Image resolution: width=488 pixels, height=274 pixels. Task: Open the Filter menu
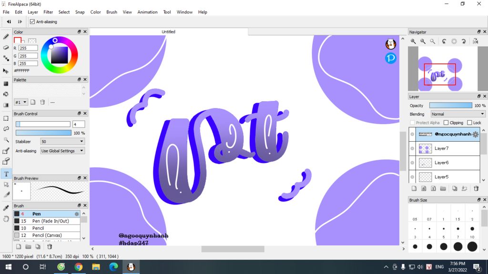48,12
